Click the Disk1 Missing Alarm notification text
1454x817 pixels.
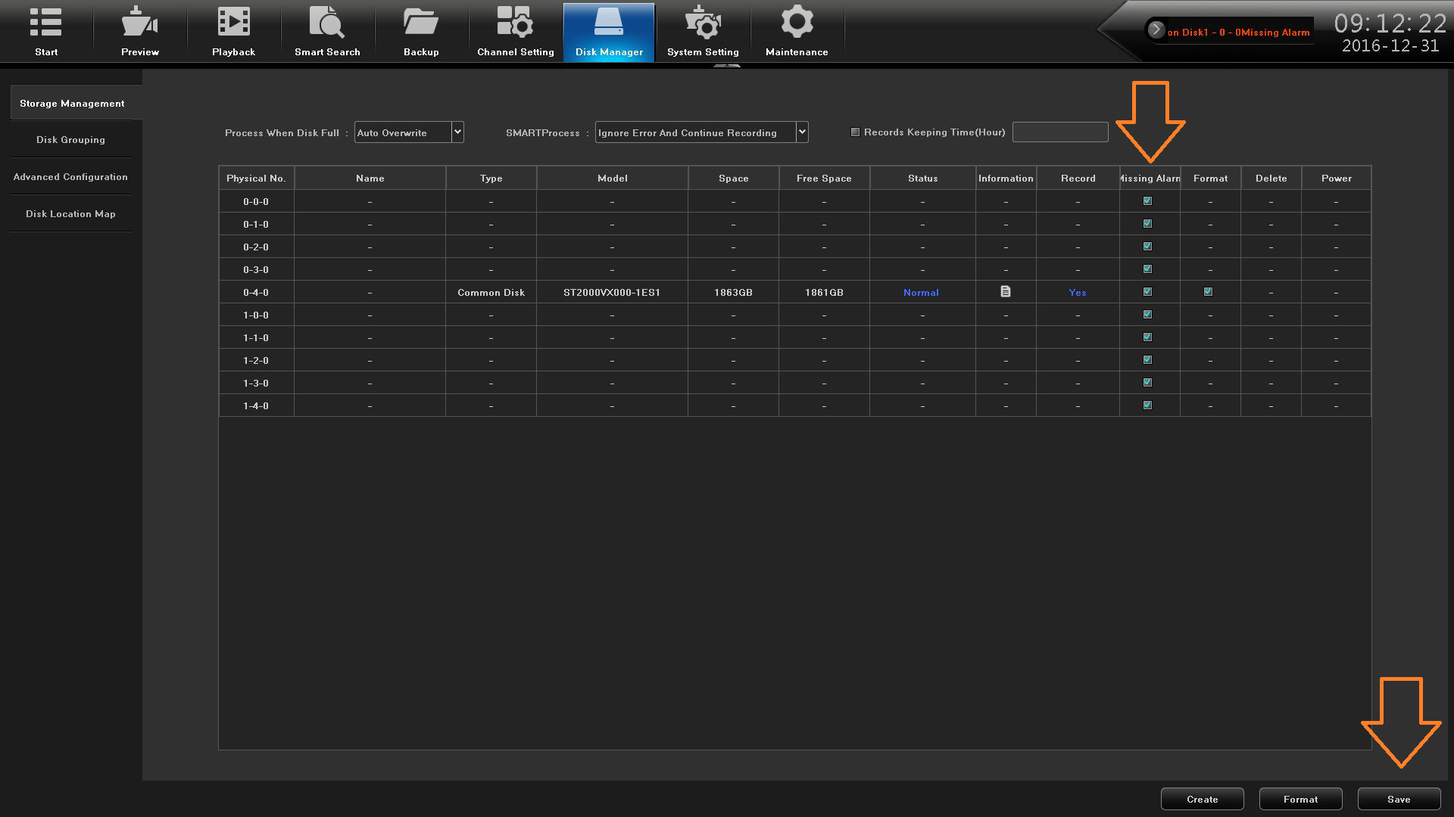pyautogui.click(x=1238, y=33)
